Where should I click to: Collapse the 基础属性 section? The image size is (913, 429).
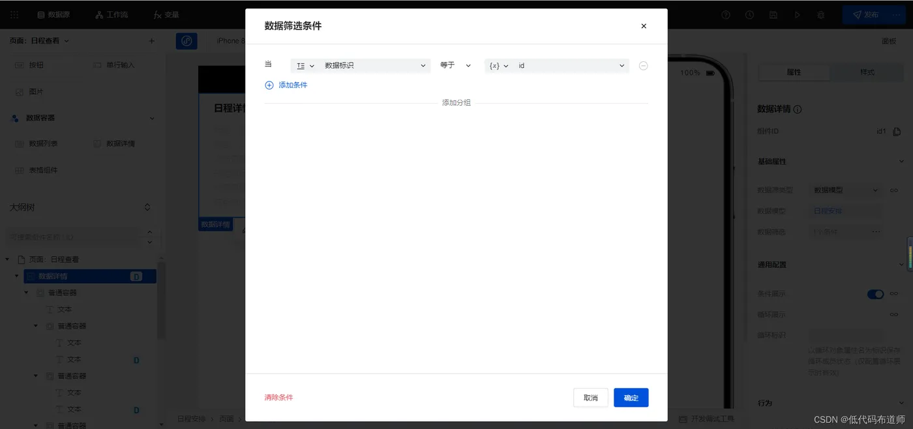coord(901,162)
